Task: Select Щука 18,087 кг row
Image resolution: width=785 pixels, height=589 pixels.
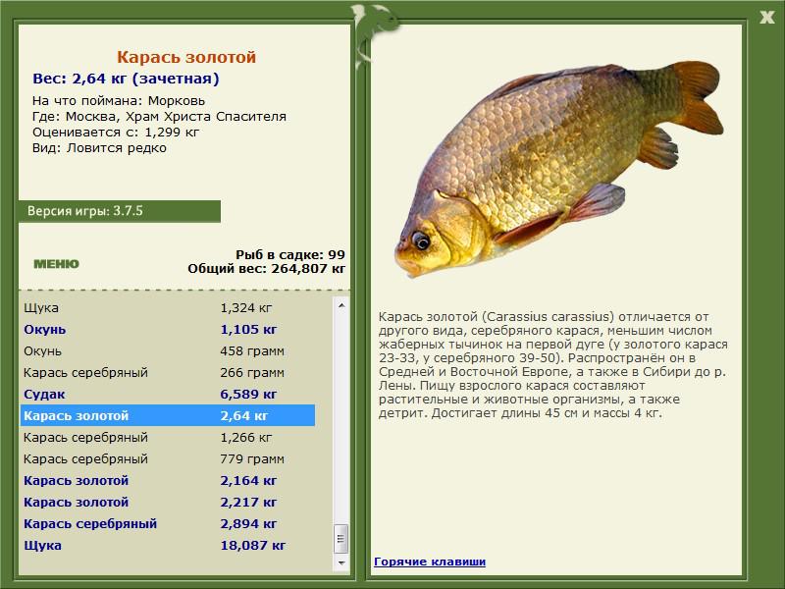Action: 168,545
